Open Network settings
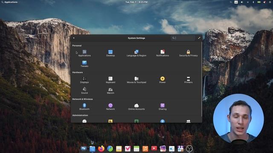Screen dimensions: 273x153 coord(110,107)
